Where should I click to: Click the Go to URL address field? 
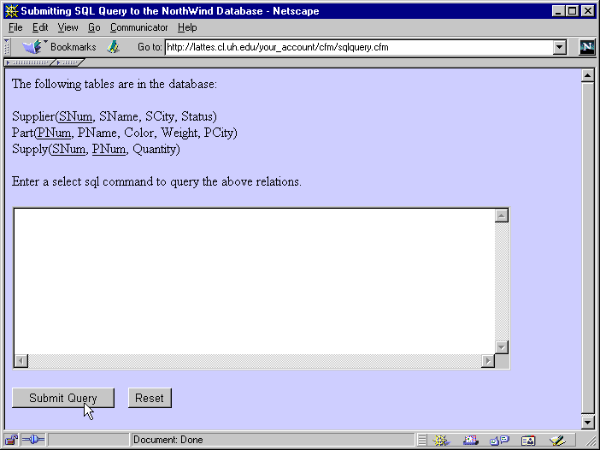359,47
